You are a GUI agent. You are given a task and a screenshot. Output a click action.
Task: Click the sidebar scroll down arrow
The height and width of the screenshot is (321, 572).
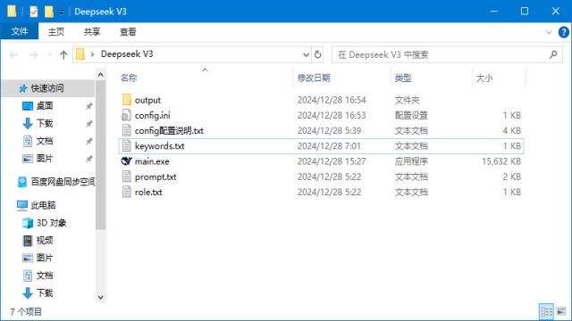[101, 297]
